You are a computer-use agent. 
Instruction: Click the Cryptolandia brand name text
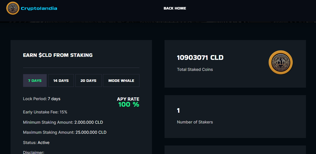coord(39,9)
